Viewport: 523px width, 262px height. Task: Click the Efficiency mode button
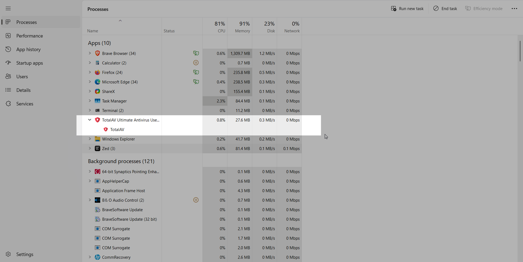coord(484,8)
